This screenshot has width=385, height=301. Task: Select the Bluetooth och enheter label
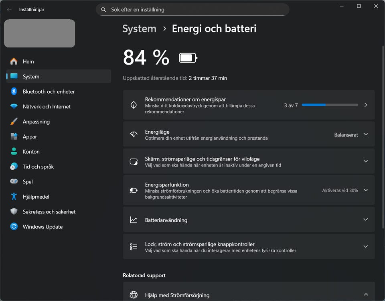coord(49,92)
